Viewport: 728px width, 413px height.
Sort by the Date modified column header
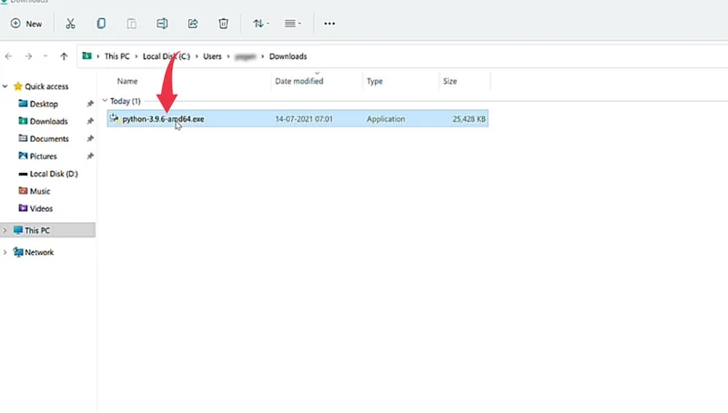[x=298, y=82]
